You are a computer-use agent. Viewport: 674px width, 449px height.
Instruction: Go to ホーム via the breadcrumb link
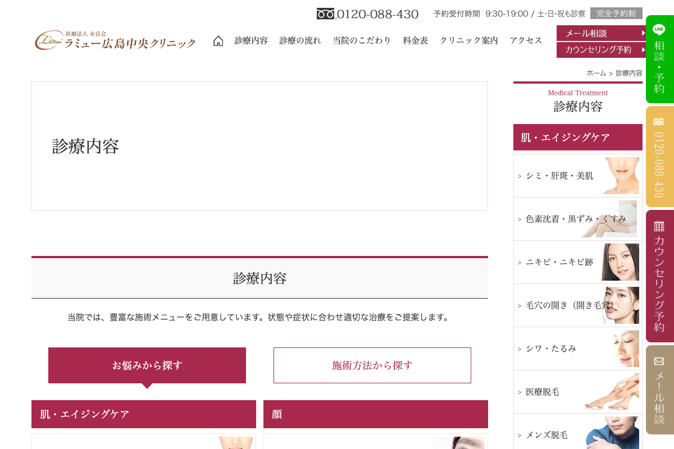(x=595, y=73)
